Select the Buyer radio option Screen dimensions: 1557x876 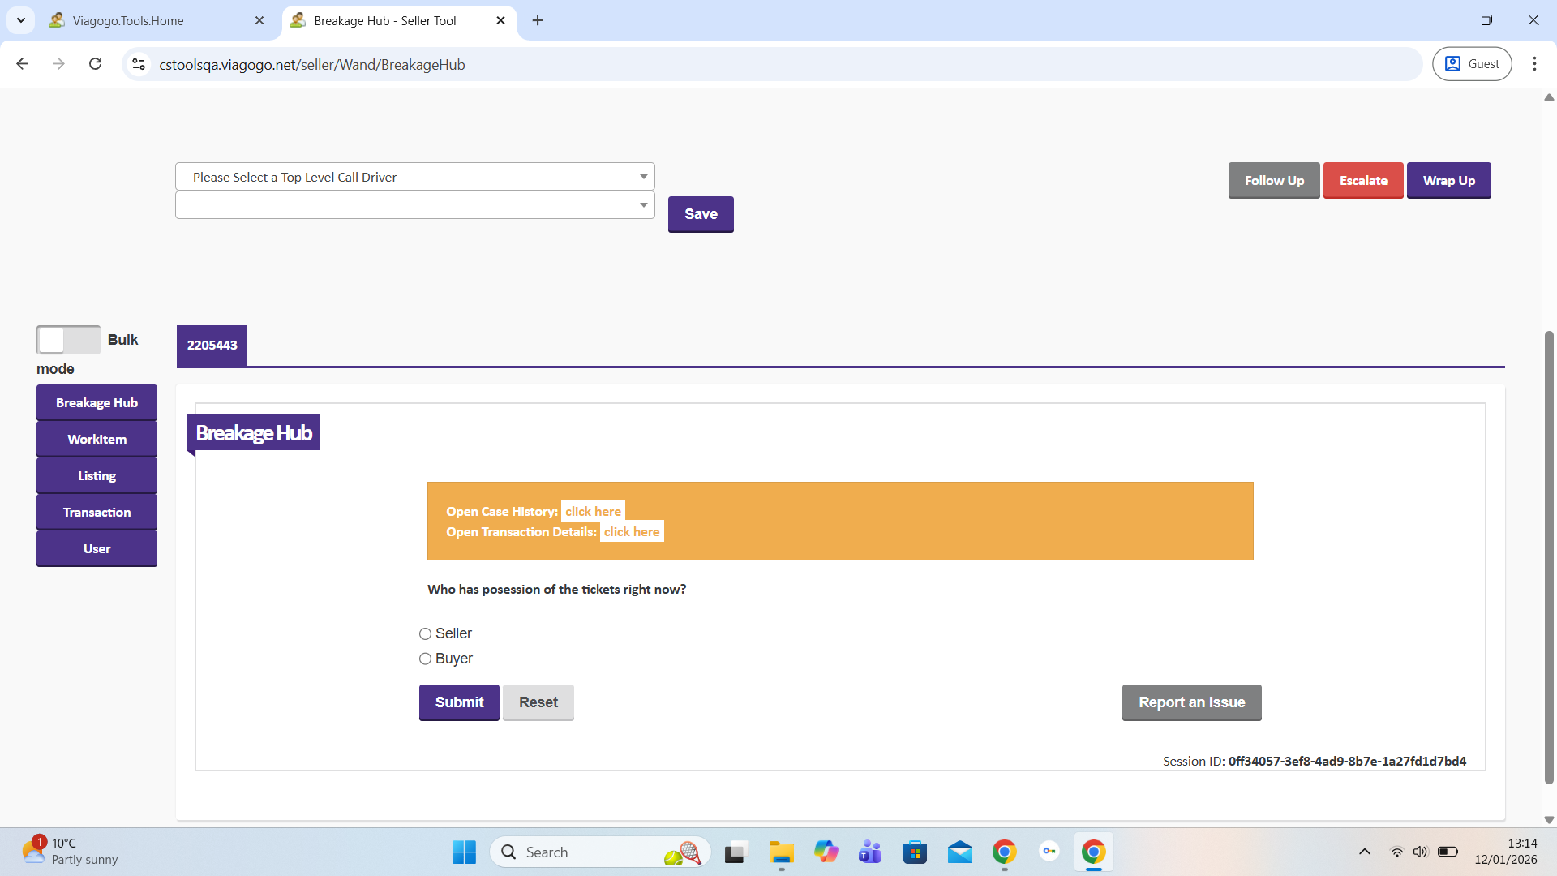[x=425, y=659]
